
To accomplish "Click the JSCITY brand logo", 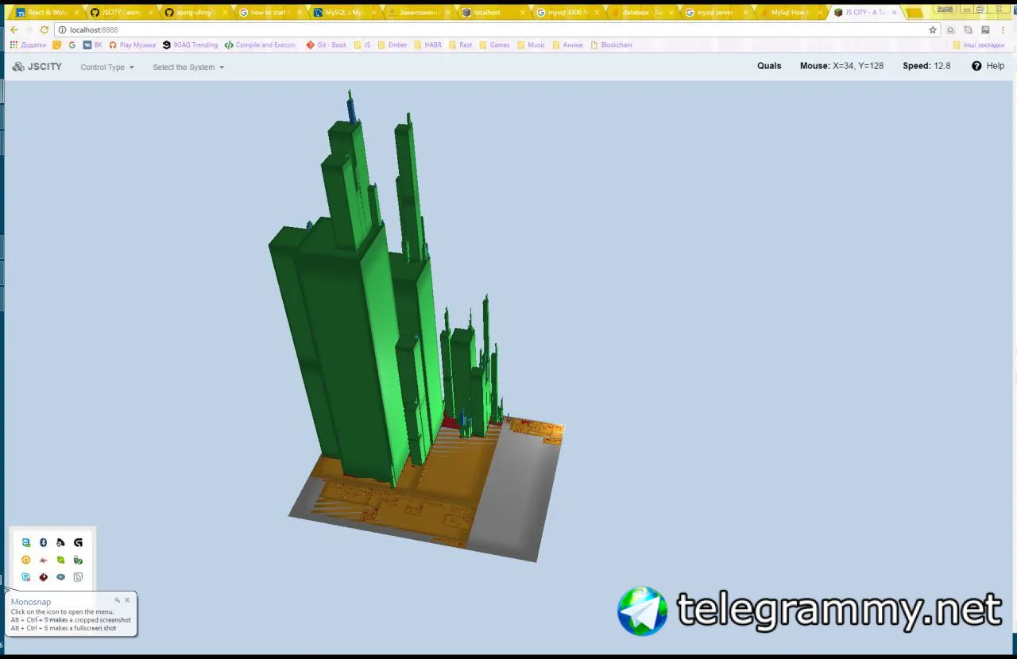I will click(37, 67).
